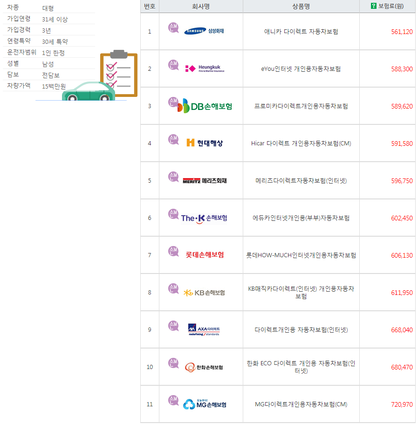Click the 성별 value 남성

[x=48, y=64]
